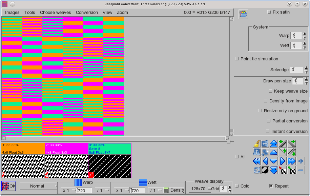The image size is (310, 196).
Task: Click the OK button
Action: (x=9, y=186)
